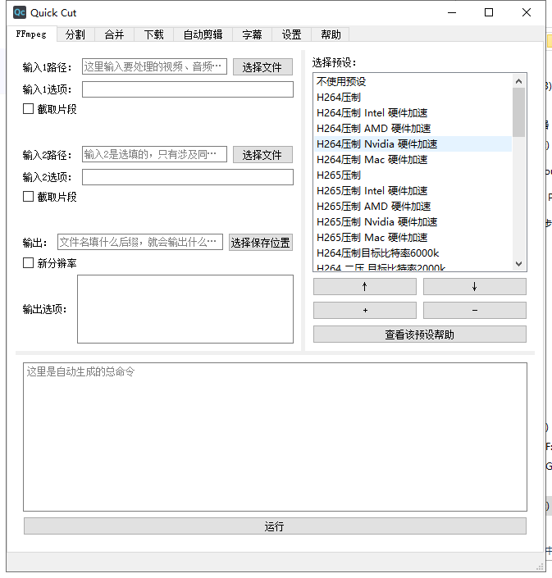The image size is (552, 578).
Task: Click the 选择保存位置 button
Action: (x=261, y=243)
